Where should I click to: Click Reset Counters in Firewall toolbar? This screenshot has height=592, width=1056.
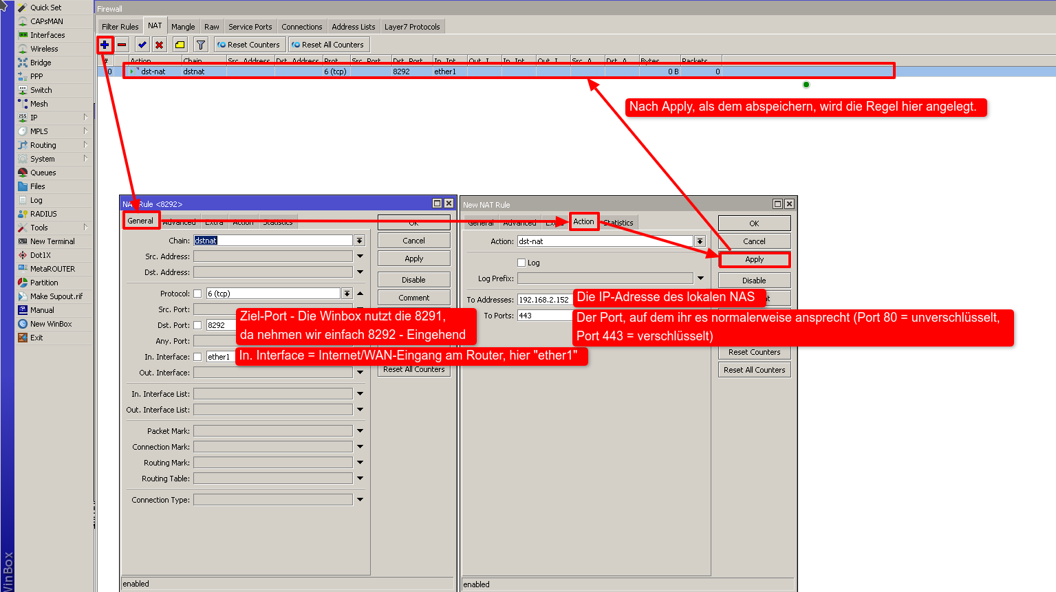pos(248,45)
